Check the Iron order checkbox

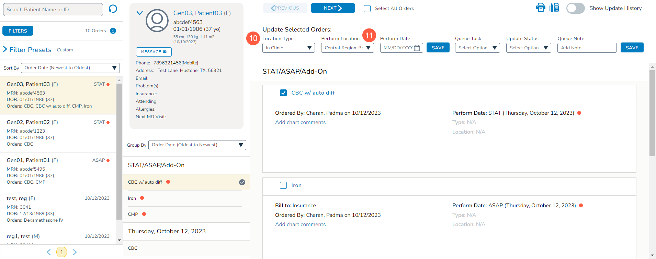point(283,185)
